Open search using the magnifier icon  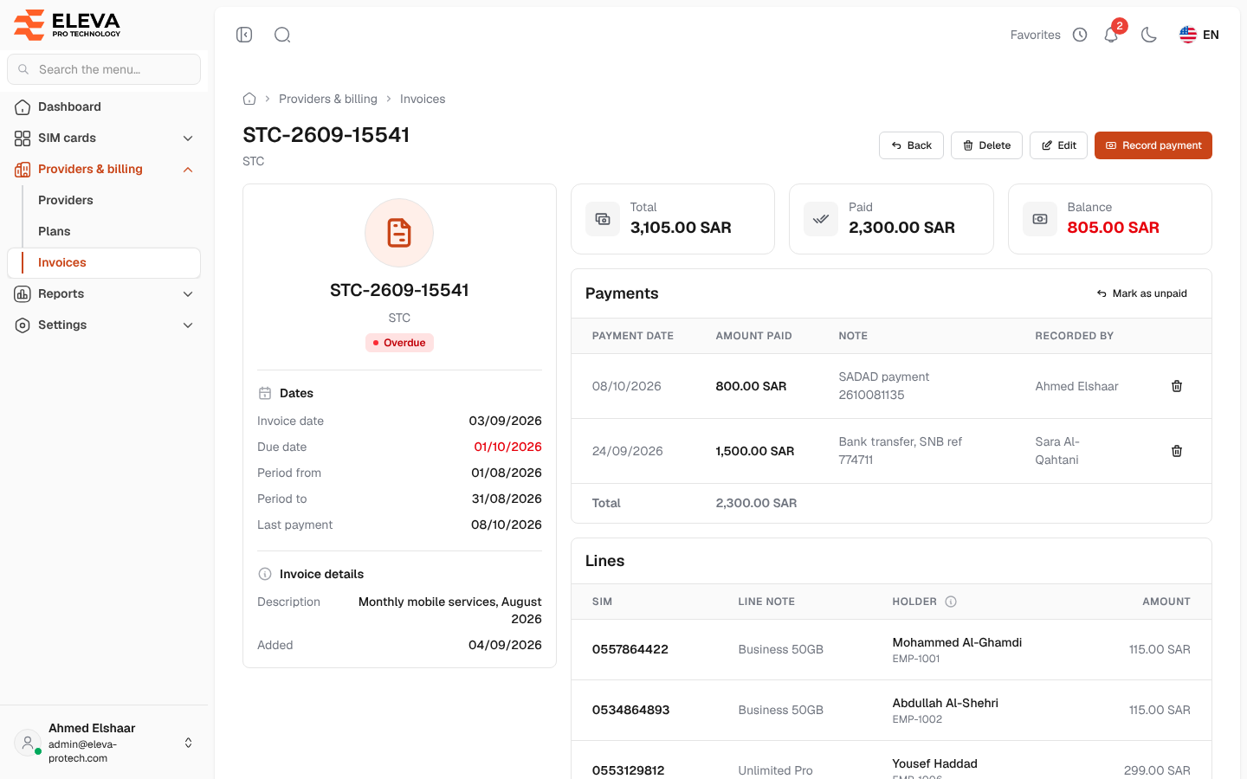(x=282, y=35)
